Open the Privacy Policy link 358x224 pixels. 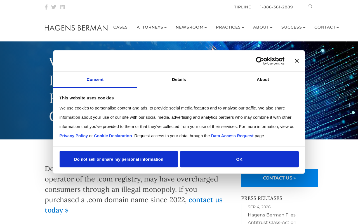74,136
